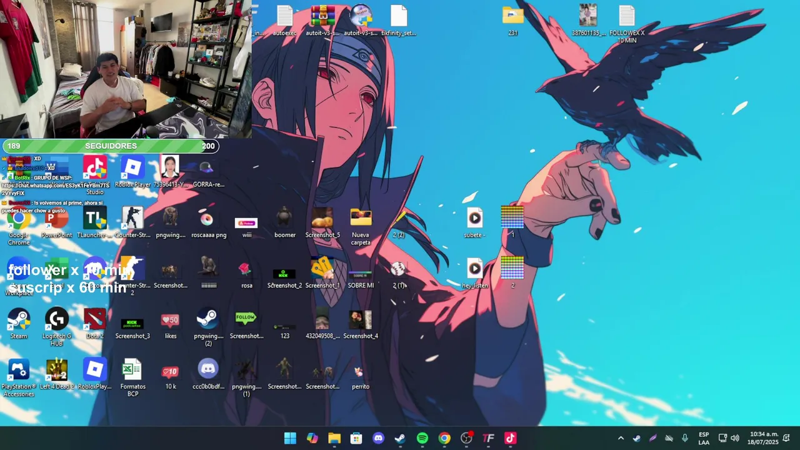Open the 432049508_... image file
The width and height of the screenshot is (800, 450).
(322, 324)
